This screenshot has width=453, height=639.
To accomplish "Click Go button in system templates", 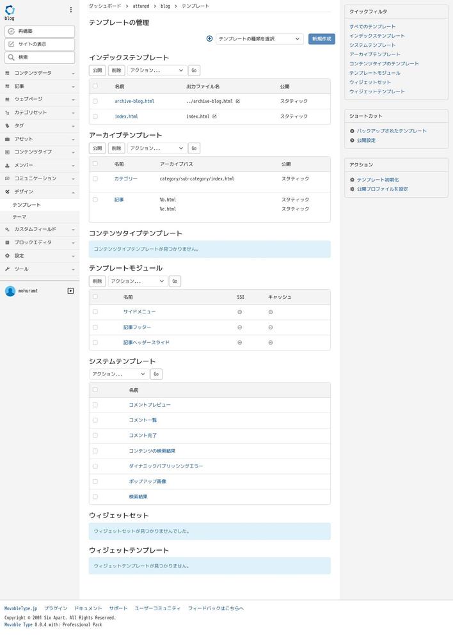I will tap(156, 374).
